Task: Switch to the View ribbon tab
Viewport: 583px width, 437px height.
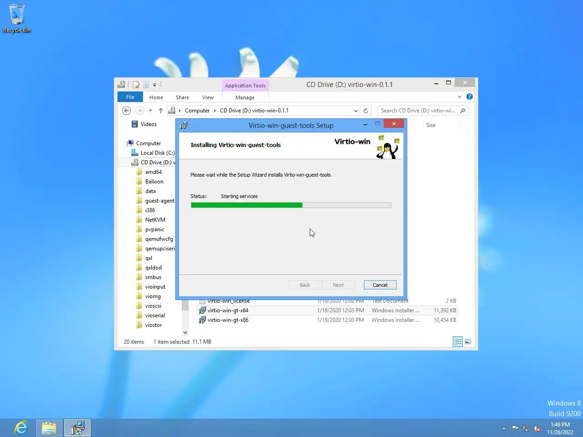Action: [x=208, y=97]
